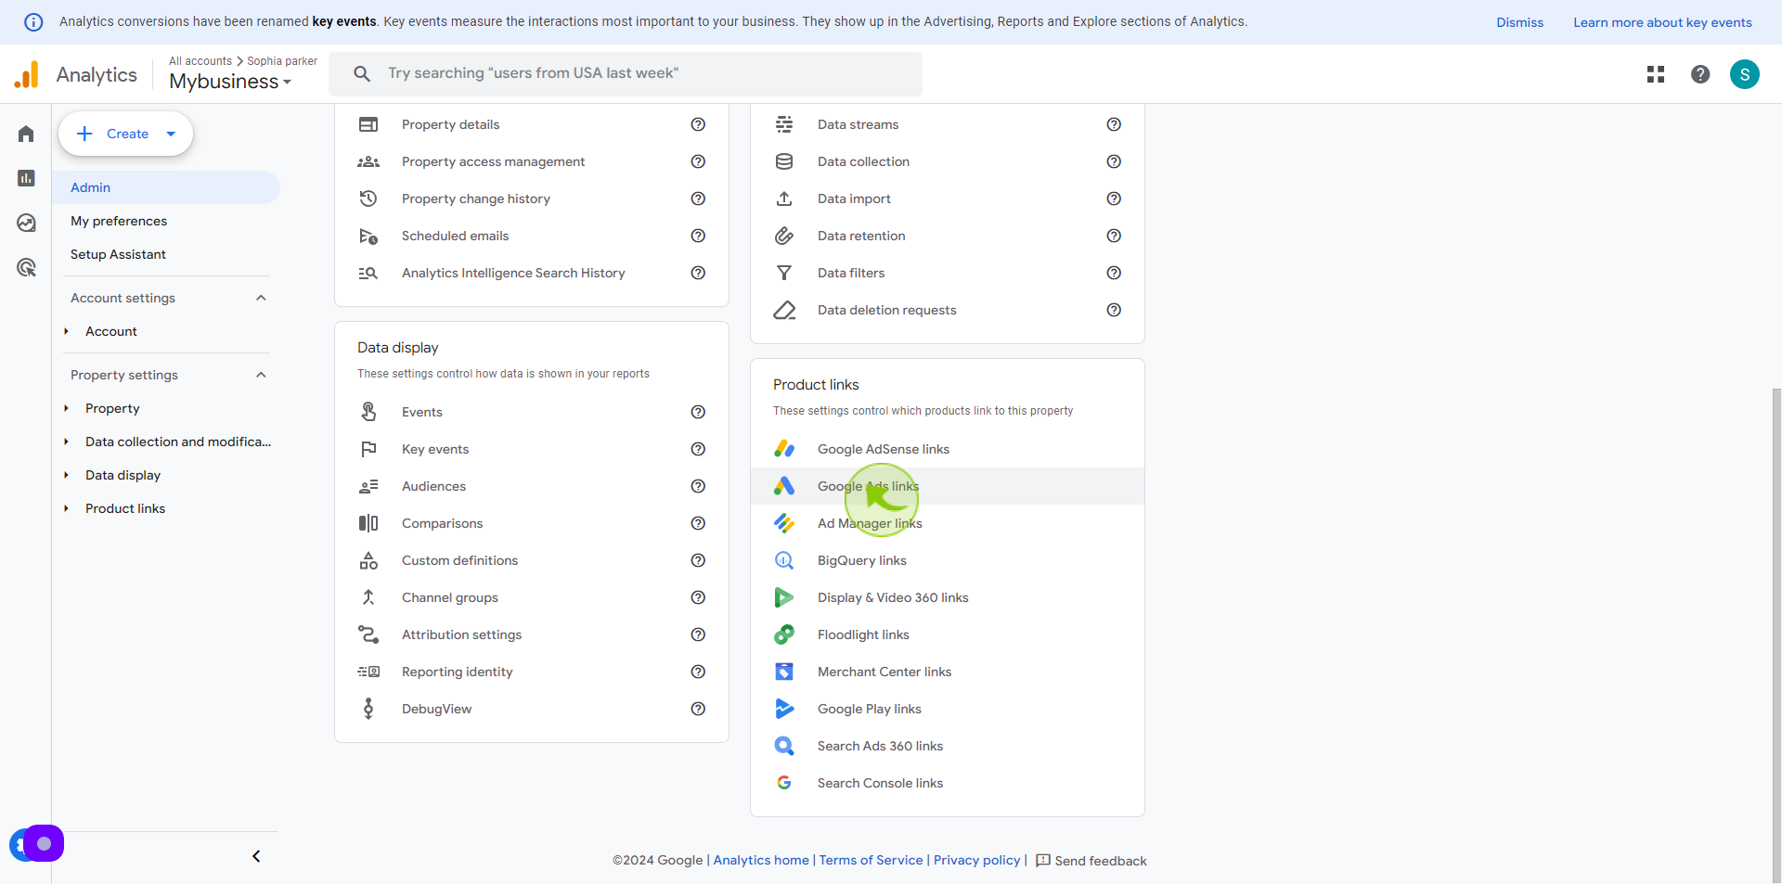Open the Google apps grid icon

(x=1656, y=74)
